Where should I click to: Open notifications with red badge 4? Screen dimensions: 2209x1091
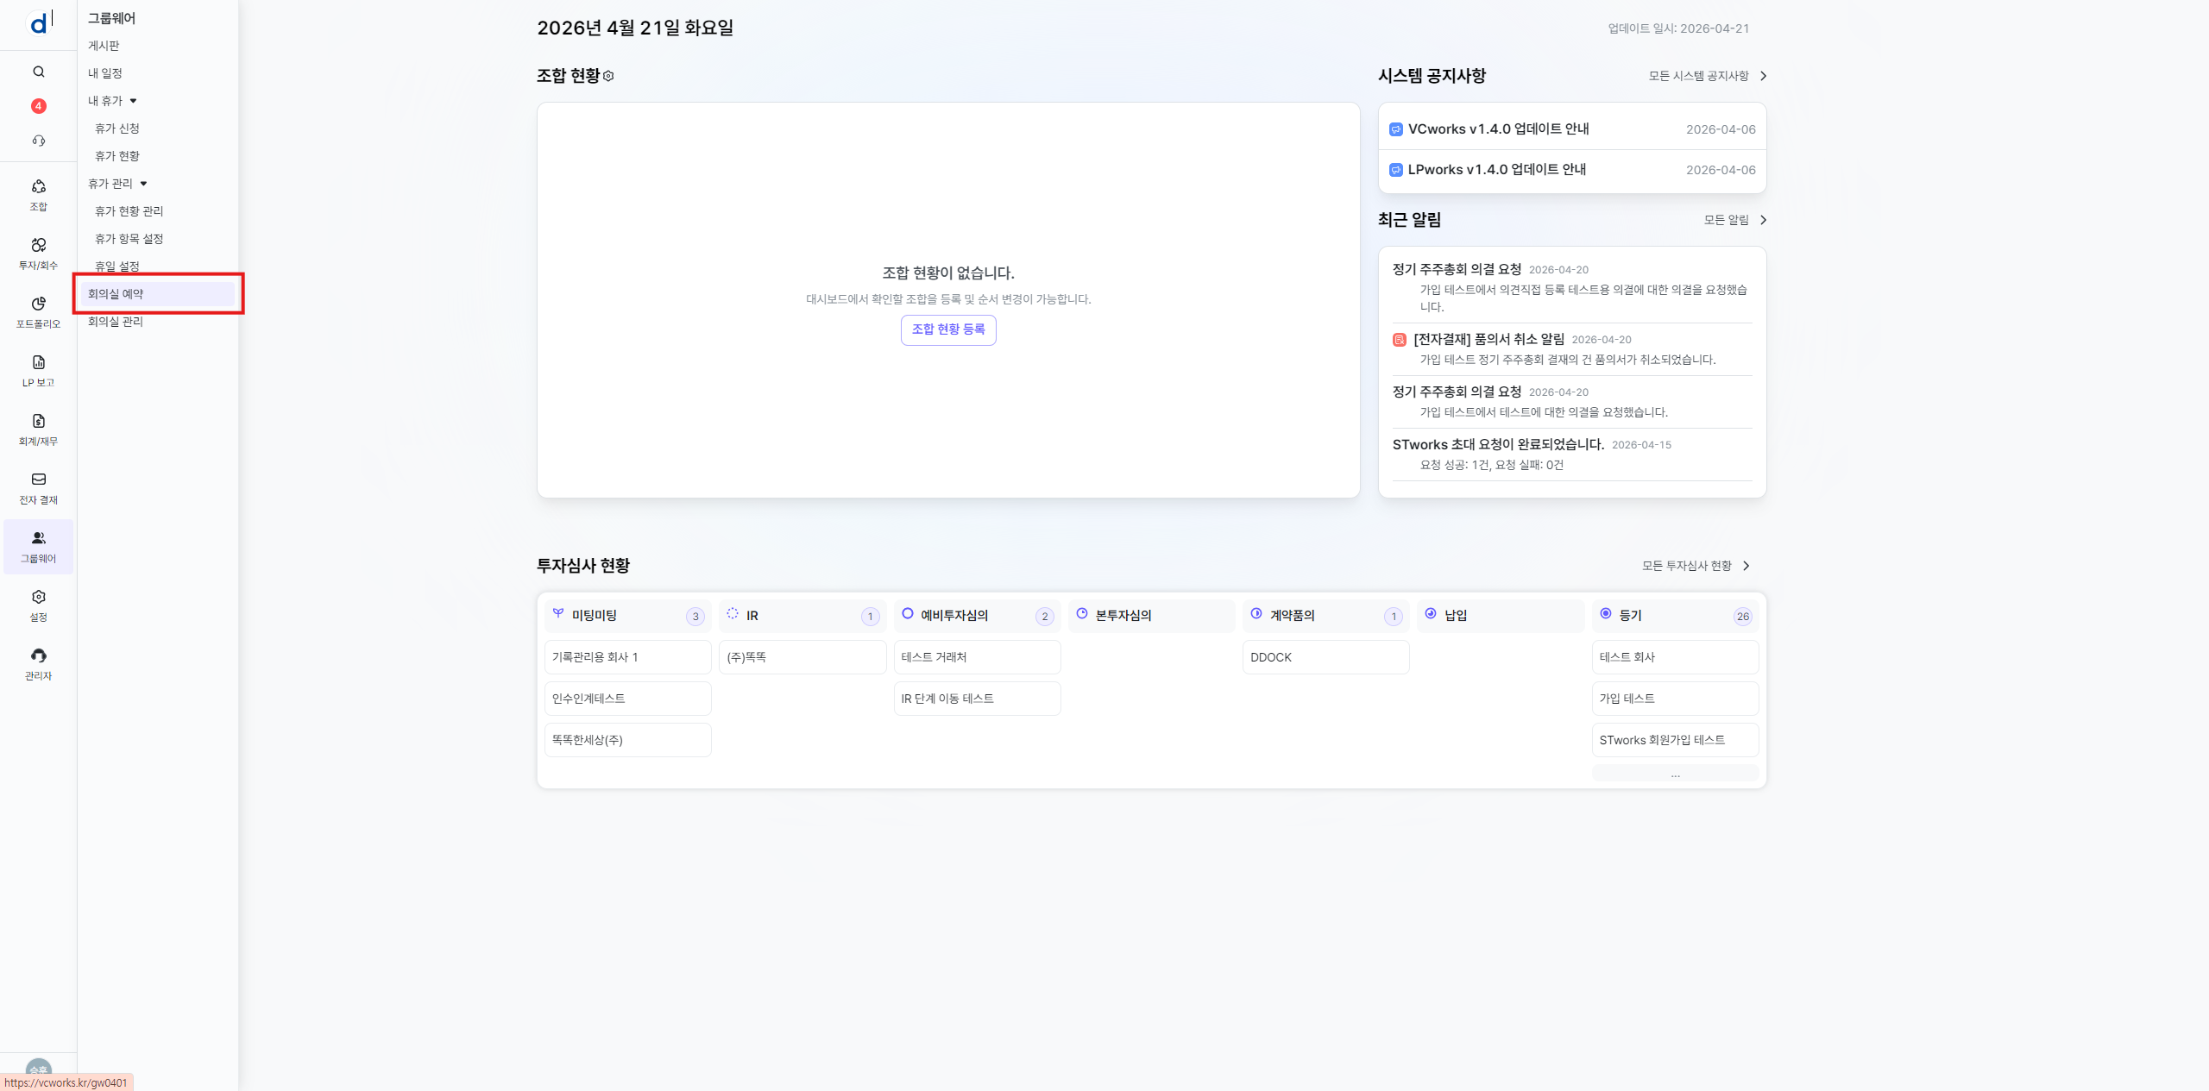pyautogui.click(x=39, y=106)
